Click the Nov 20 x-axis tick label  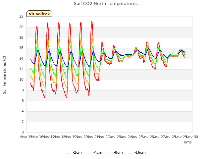click(x=81, y=137)
